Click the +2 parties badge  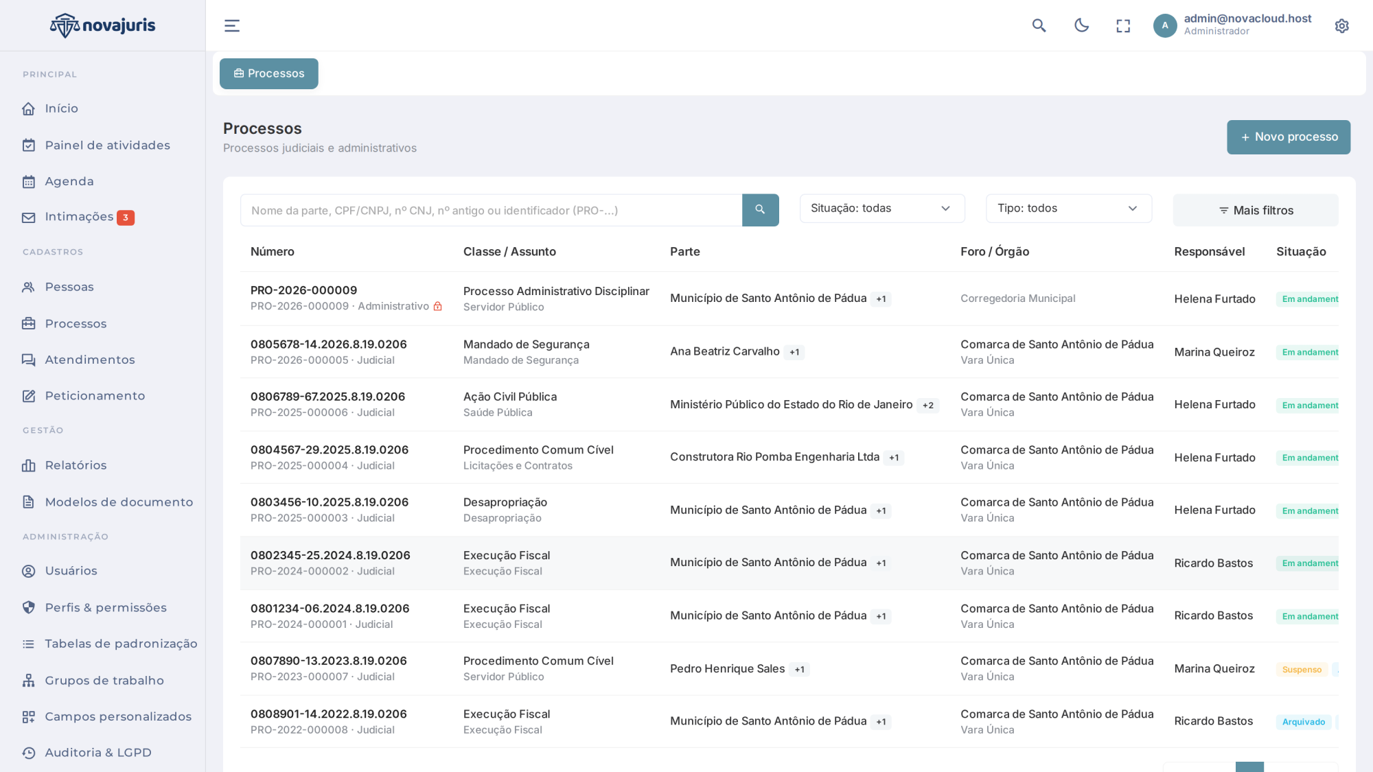click(928, 406)
